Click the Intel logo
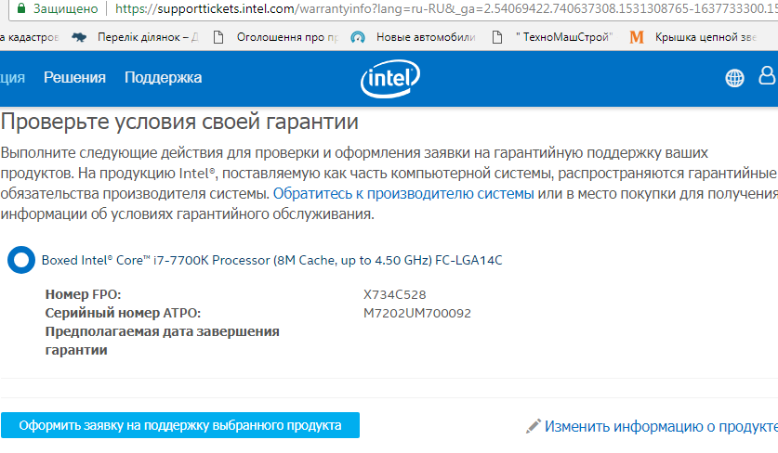The width and height of the screenshot is (778, 453). (390, 78)
